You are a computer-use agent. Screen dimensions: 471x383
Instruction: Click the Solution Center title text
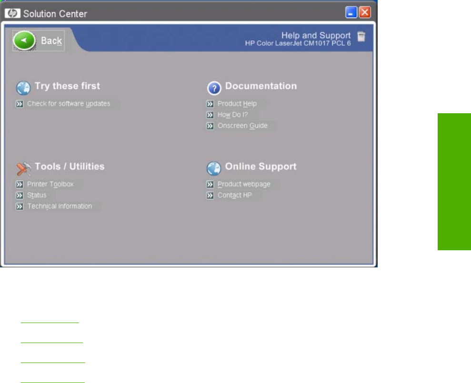click(55, 14)
